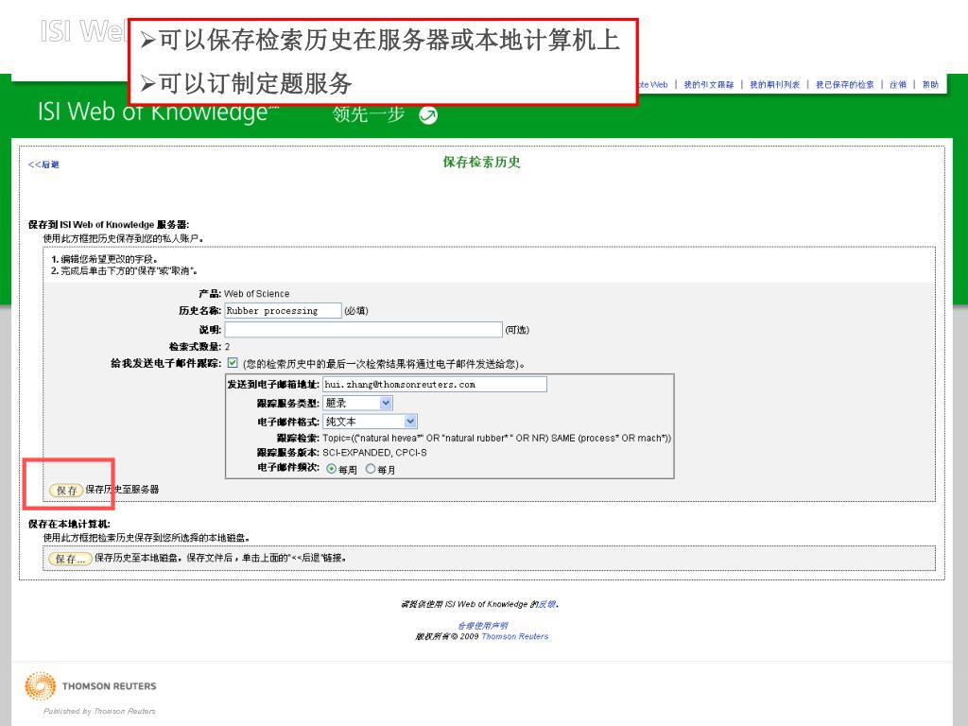Viewport: 968px width, 726px height.
Task: Open 帮助 in the top navigation
Action: (930, 84)
